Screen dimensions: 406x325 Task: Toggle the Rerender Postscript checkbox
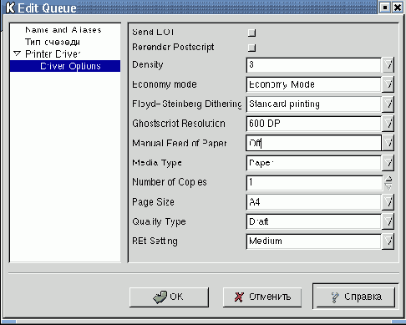coord(251,48)
